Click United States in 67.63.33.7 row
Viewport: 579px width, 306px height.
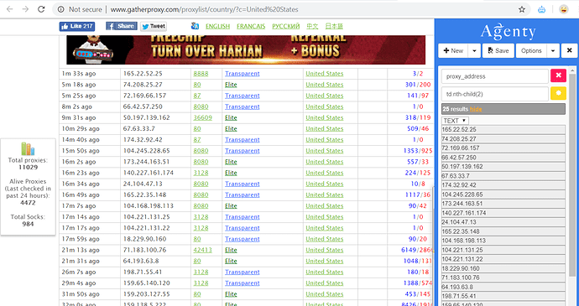324,129
